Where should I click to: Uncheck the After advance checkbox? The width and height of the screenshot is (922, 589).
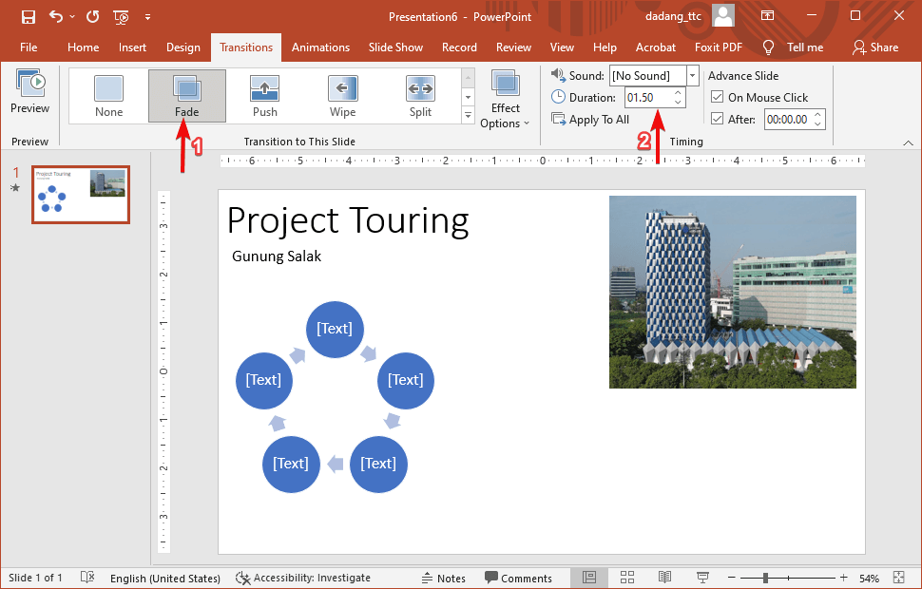click(x=718, y=119)
